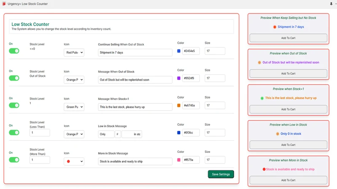Image resolution: width=337 pixels, height=189 pixels.
Task: Click the pin icon in the top bar
Action: (x=331, y=4)
